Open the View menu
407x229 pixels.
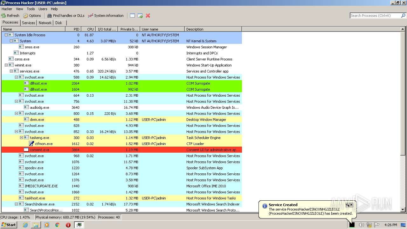click(x=19, y=9)
